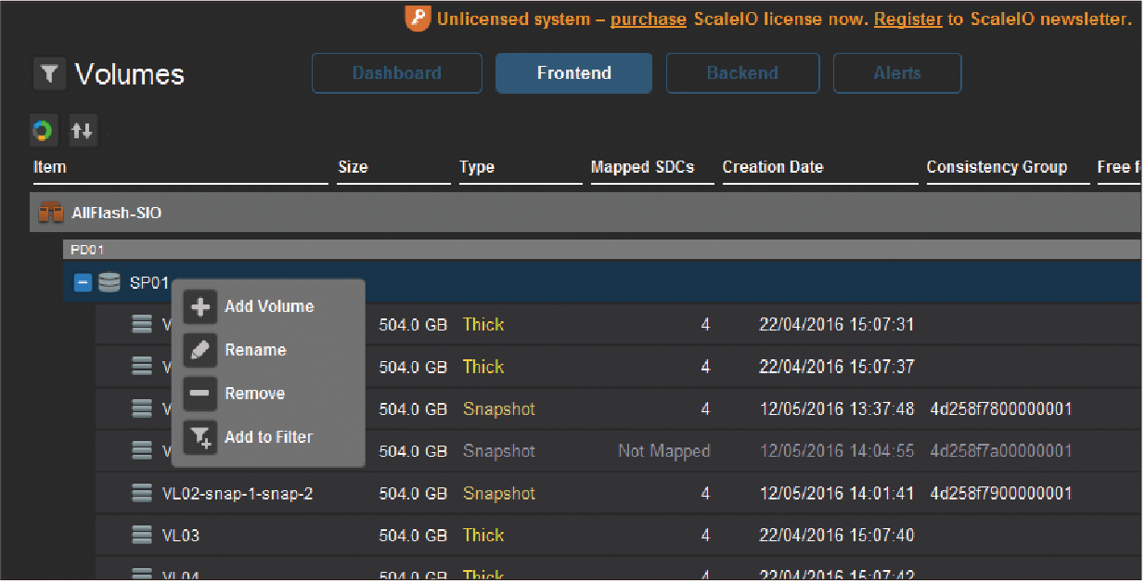Click Thick type in VL03 row
1145x583 pixels.
coord(483,535)
